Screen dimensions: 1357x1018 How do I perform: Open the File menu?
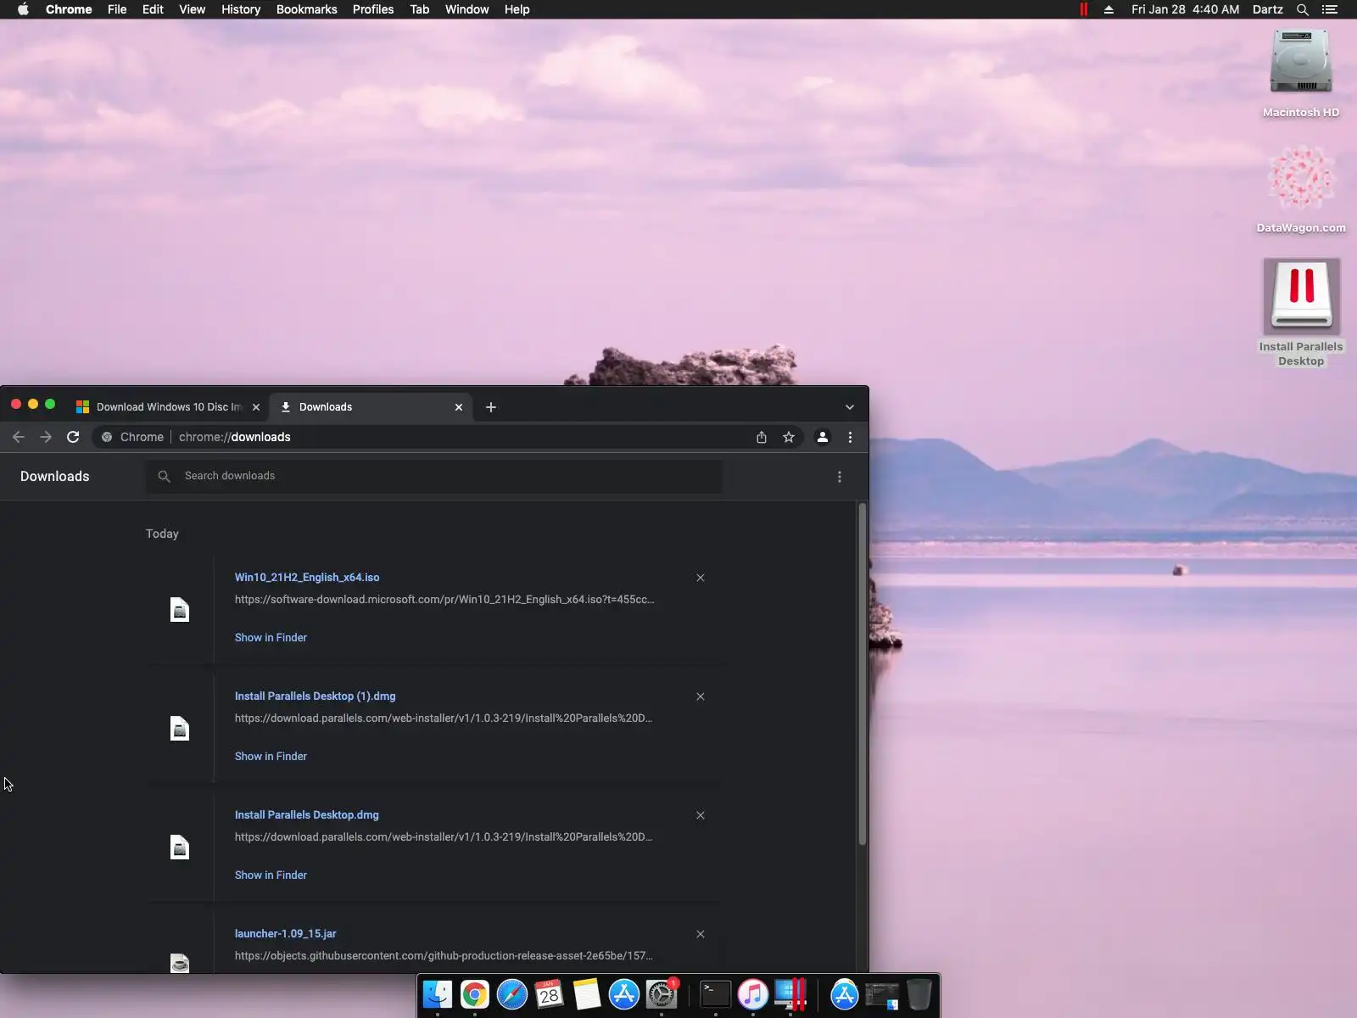click(x=117, y=9)
